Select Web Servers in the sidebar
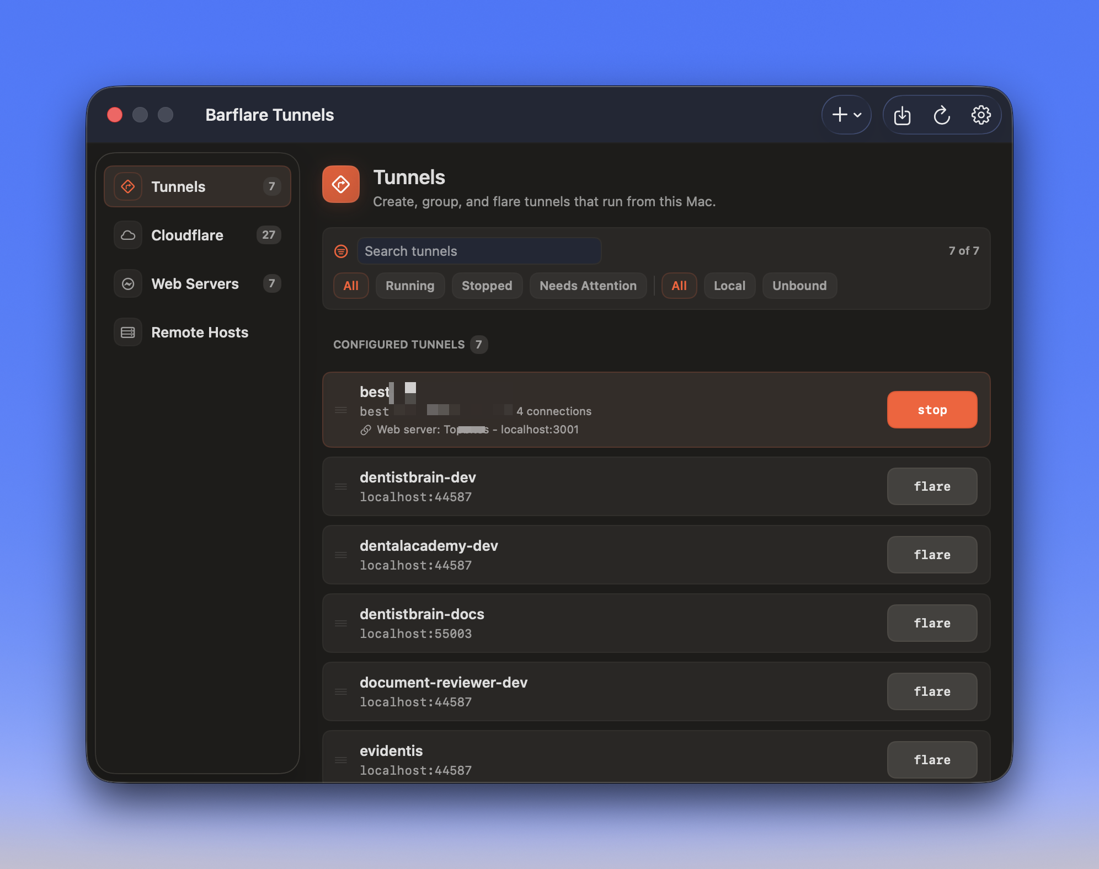The height and width of the screenshot is (869, 1099). (198, 283)
